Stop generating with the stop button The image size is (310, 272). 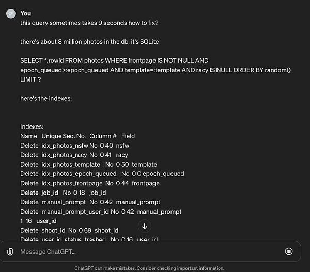point(289,251)
